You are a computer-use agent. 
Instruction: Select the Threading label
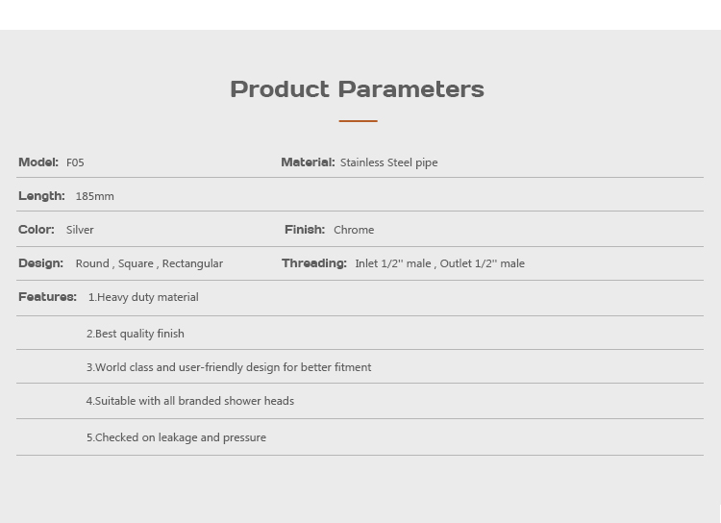(x=314, y=263)
